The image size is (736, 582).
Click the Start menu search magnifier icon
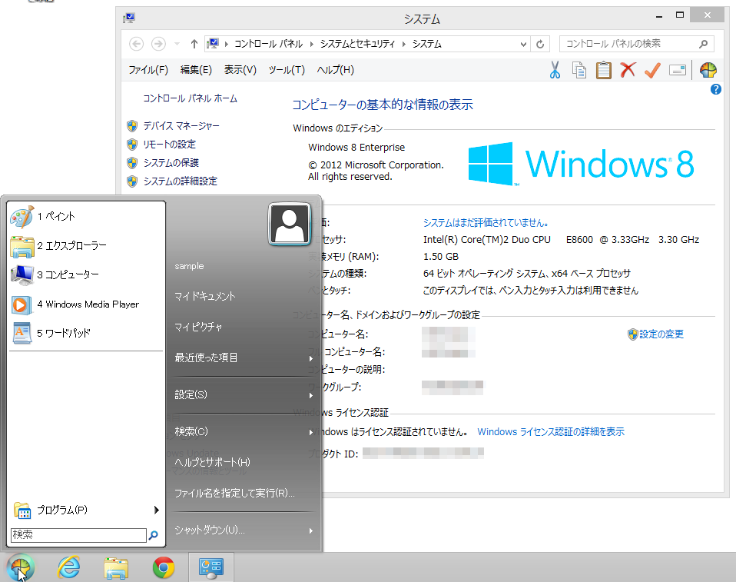point(154,535)
